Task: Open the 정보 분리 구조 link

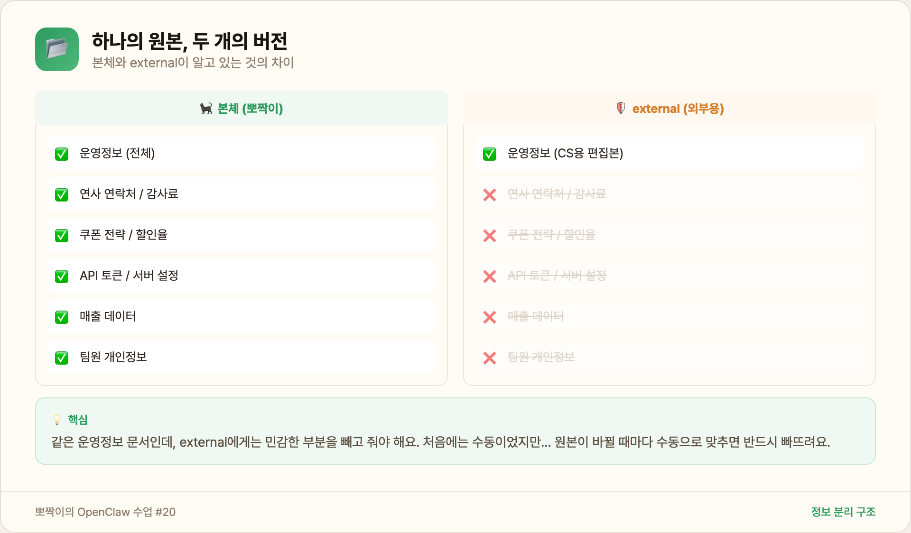Action: point(844,512)
